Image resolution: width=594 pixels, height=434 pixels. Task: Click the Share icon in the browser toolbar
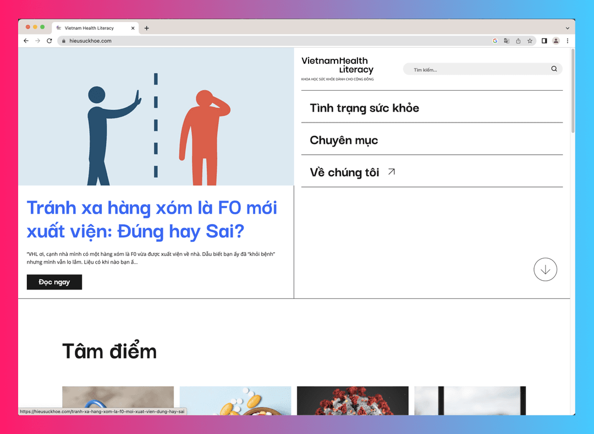(518, 41)
